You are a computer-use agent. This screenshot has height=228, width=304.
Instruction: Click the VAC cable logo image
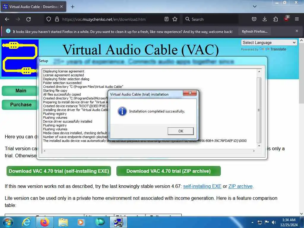point(20,58)
